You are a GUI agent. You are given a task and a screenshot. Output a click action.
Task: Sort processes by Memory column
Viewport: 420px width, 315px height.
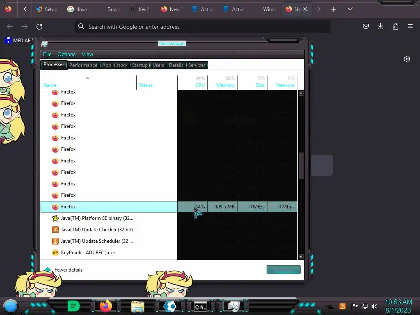[222, 82]
